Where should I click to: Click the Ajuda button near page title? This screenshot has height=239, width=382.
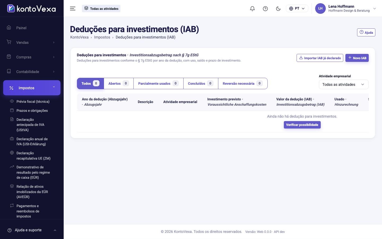tap(366, 32)
